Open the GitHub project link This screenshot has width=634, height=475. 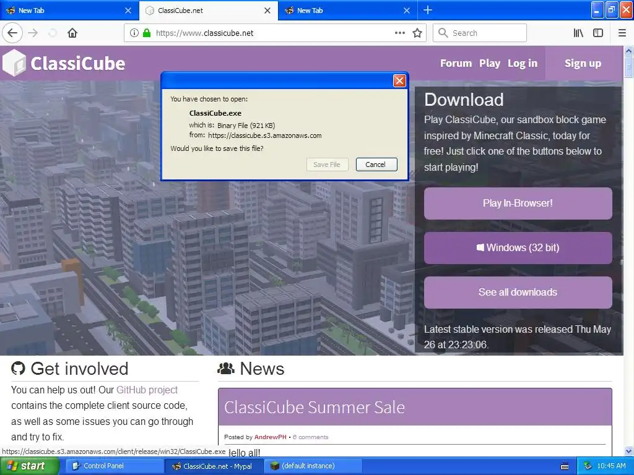[147, 390]
